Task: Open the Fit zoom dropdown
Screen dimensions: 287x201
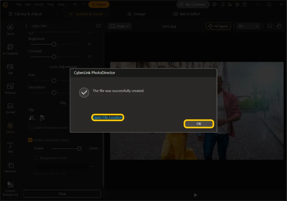Action: click(248, 26)
